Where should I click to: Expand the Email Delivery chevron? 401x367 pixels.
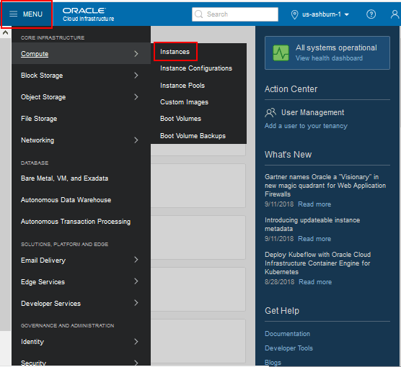(x=136, y=260)
